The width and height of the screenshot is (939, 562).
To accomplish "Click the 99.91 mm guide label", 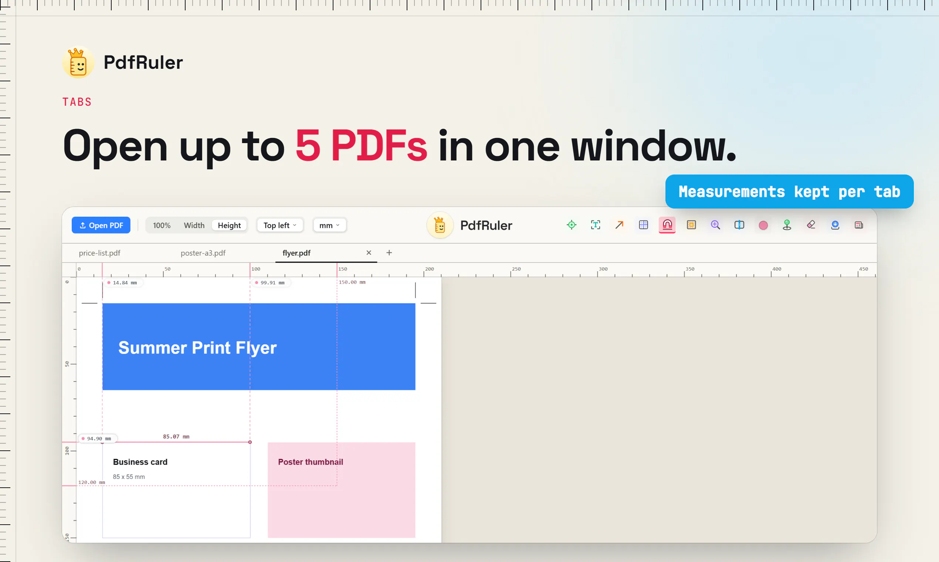I will coord(271,283).
